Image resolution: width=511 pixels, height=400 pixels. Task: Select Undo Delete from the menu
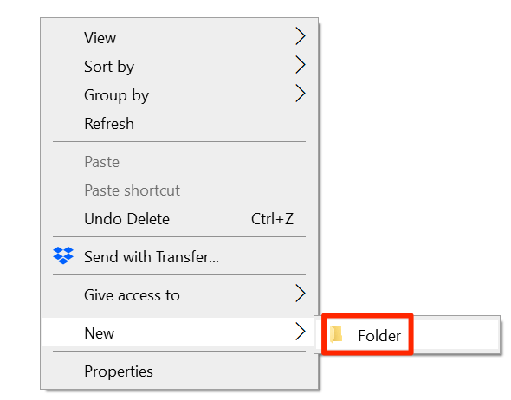pyautogui.click(x=179, y=219)
